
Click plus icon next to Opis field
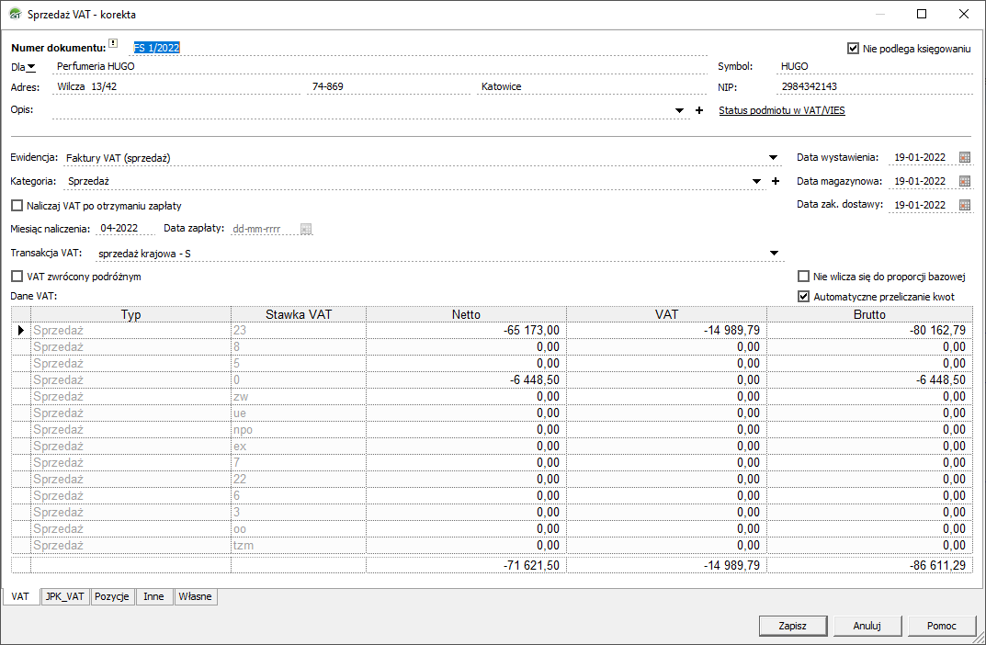coord(698,111)
